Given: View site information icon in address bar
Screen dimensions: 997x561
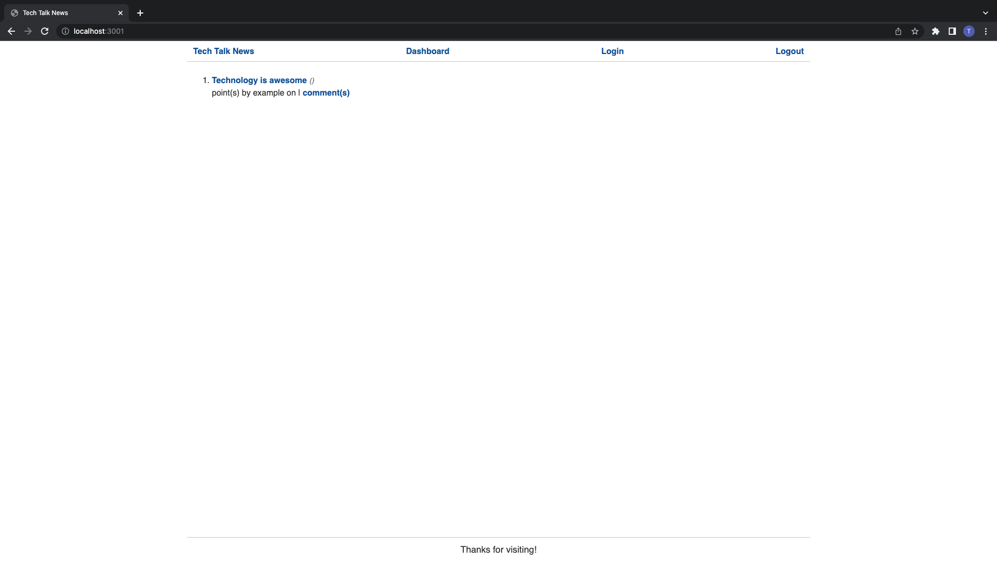Looking at the screenshot, I should [x=65, y=31].
